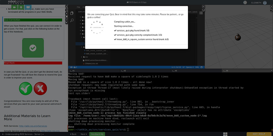Expand the srv folder arrow

82,57
